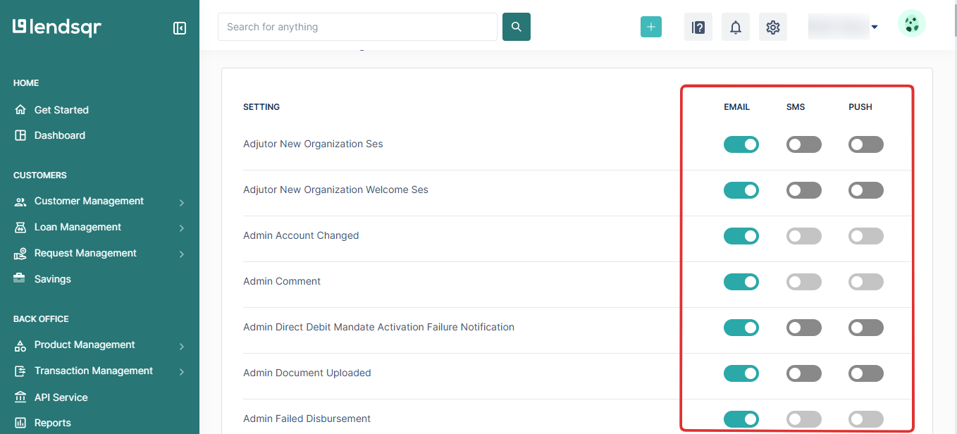
Task: Click Admin Document Uploaded setting name
Action: [x=307, y=373]
